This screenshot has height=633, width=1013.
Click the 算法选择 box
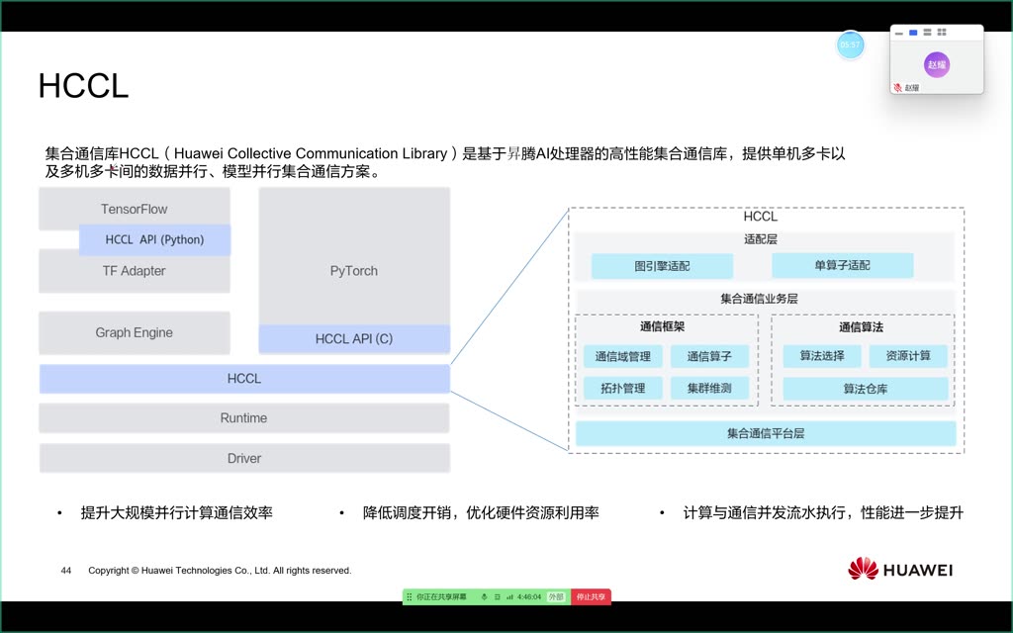coord(822,356)
